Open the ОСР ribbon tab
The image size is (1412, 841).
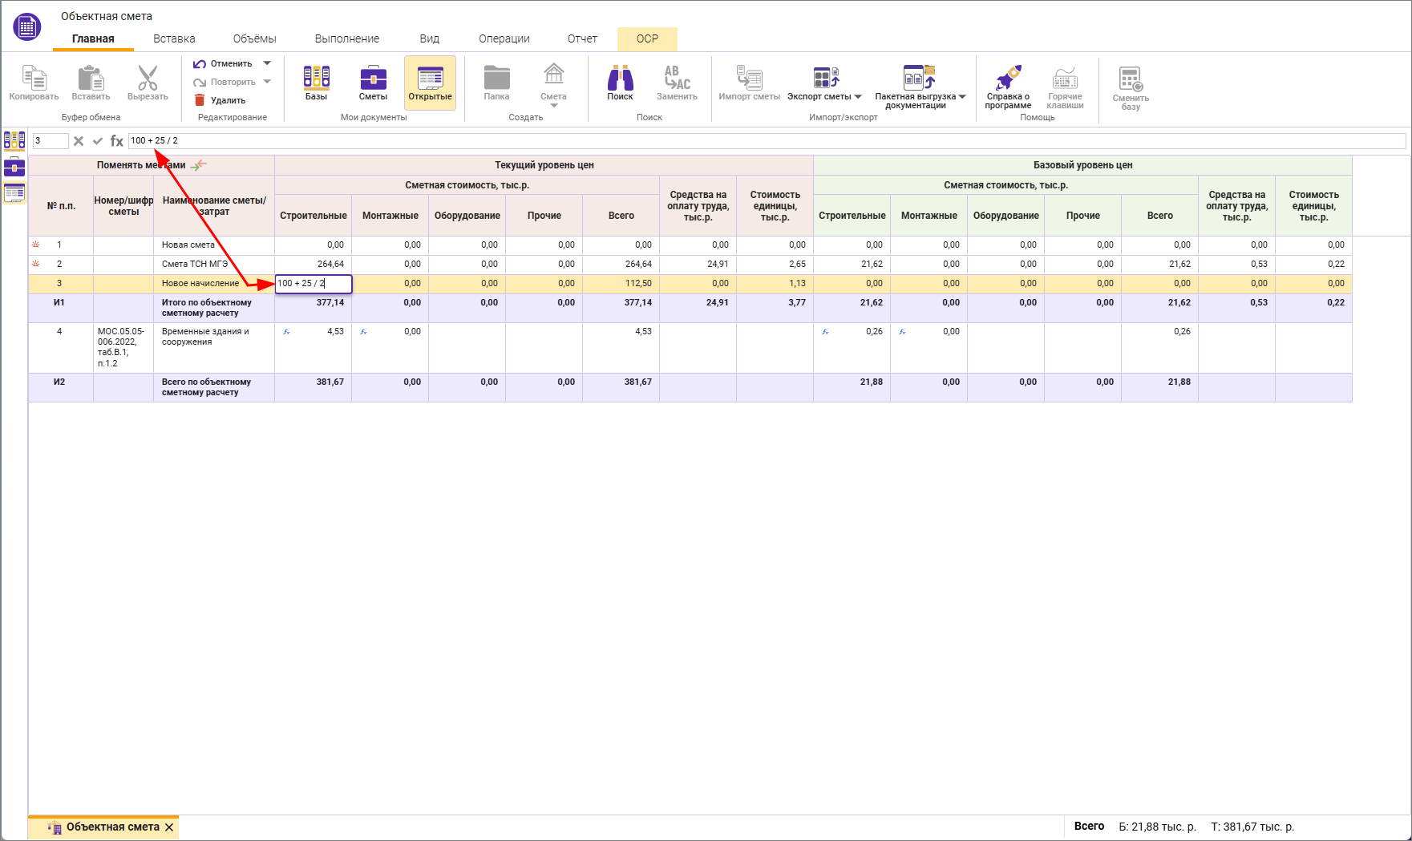tap(647, 38)
